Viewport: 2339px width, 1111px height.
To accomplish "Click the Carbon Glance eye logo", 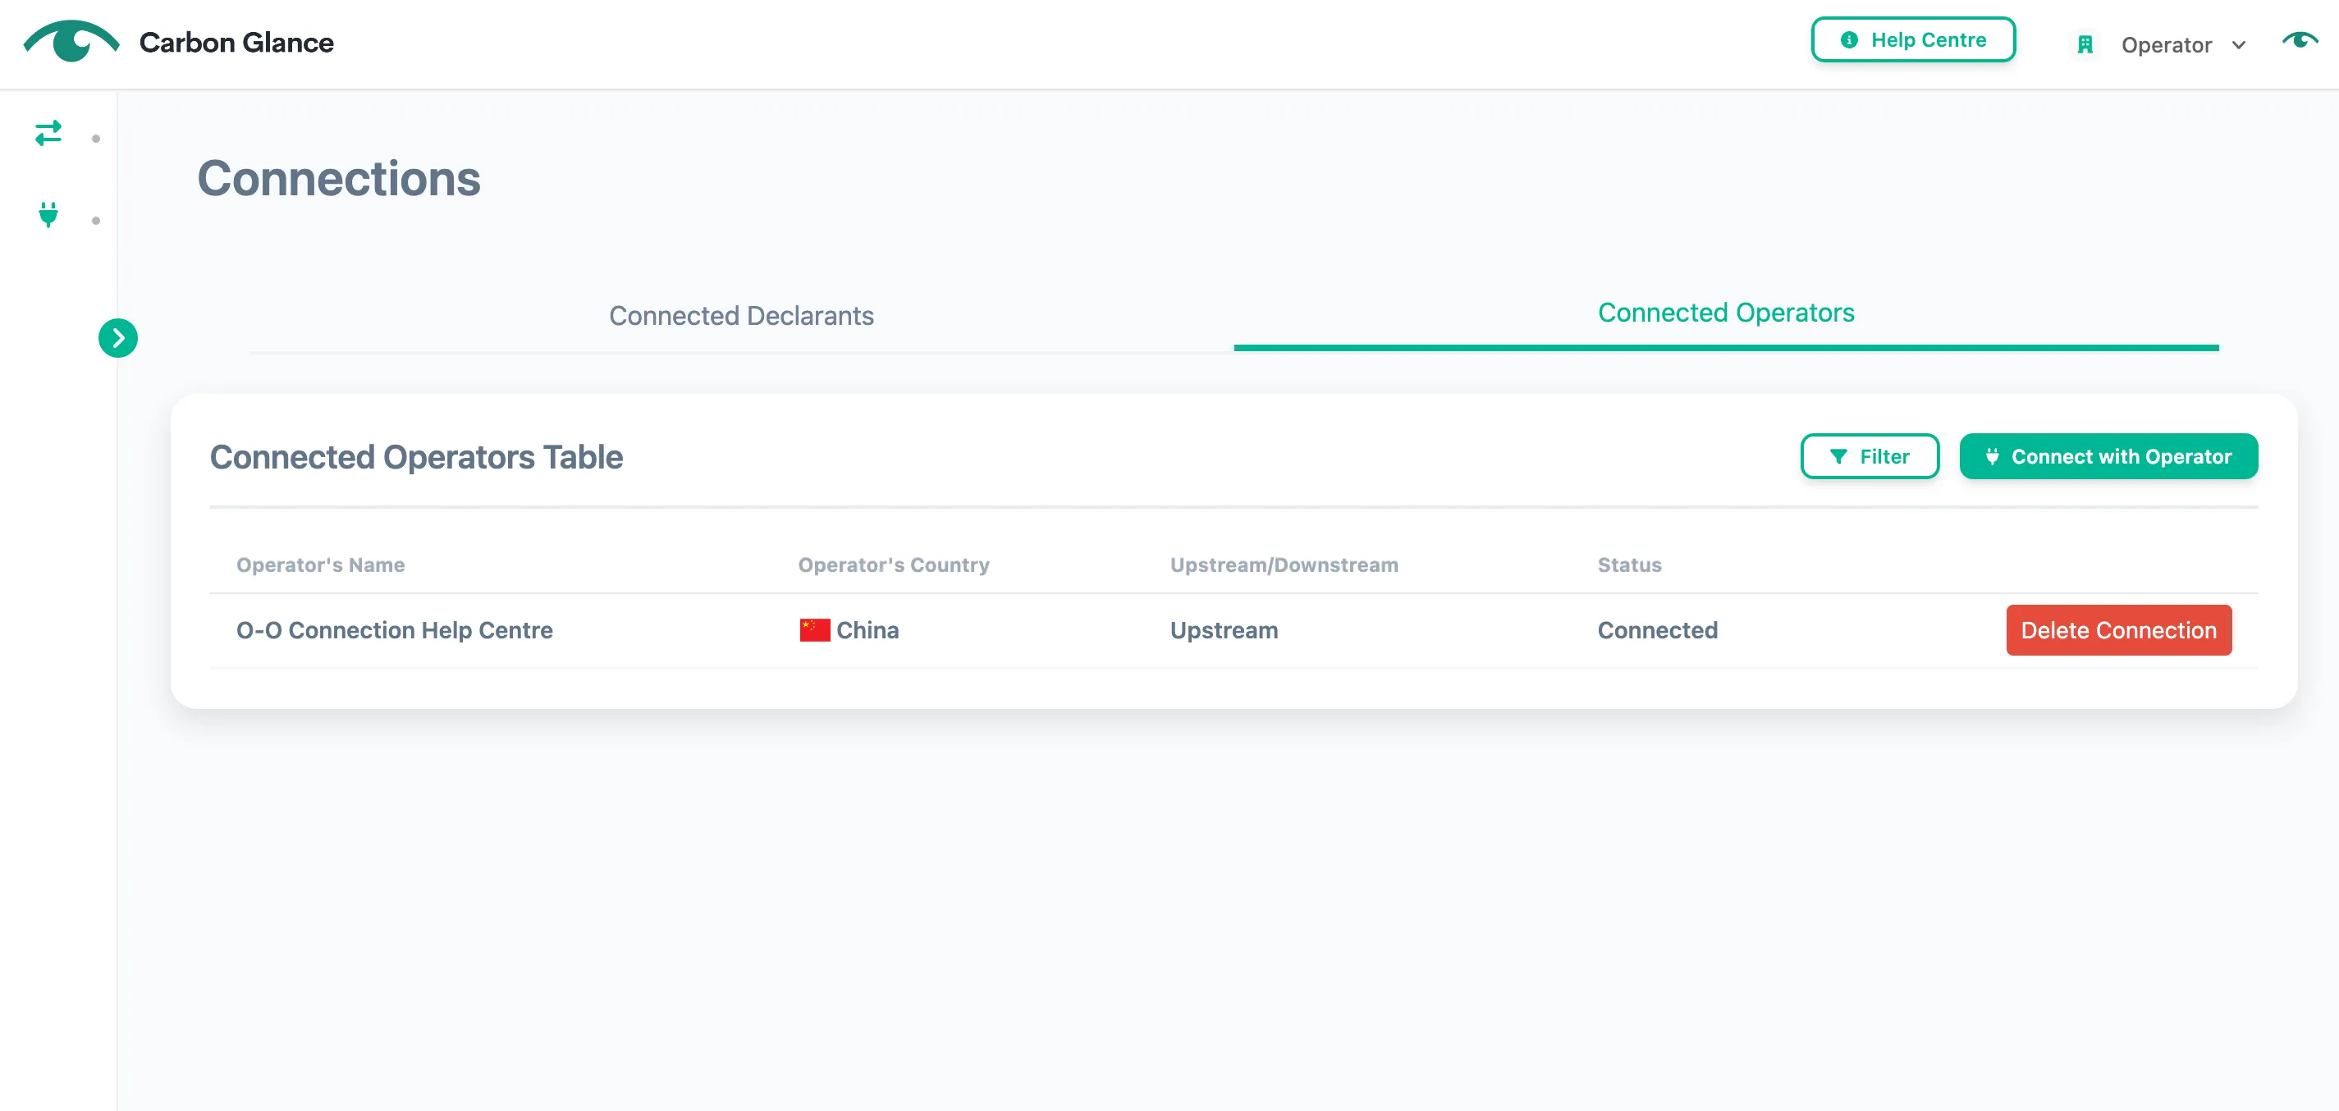I will point(71,41).
